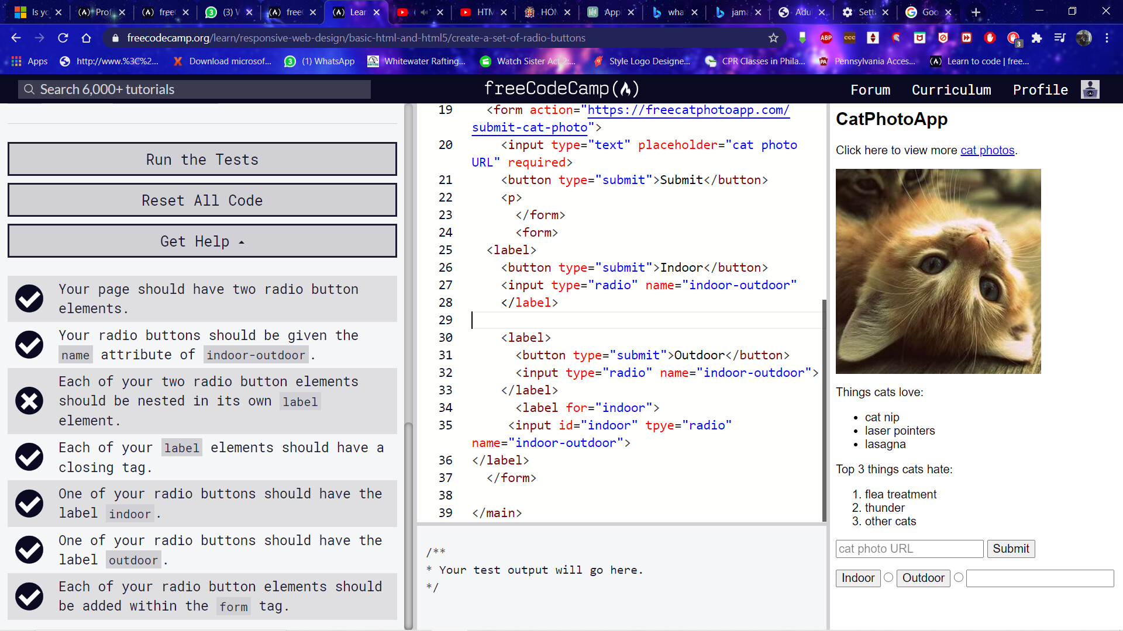
Task: Click the Reset All Code button
Action: click(202, 200)
